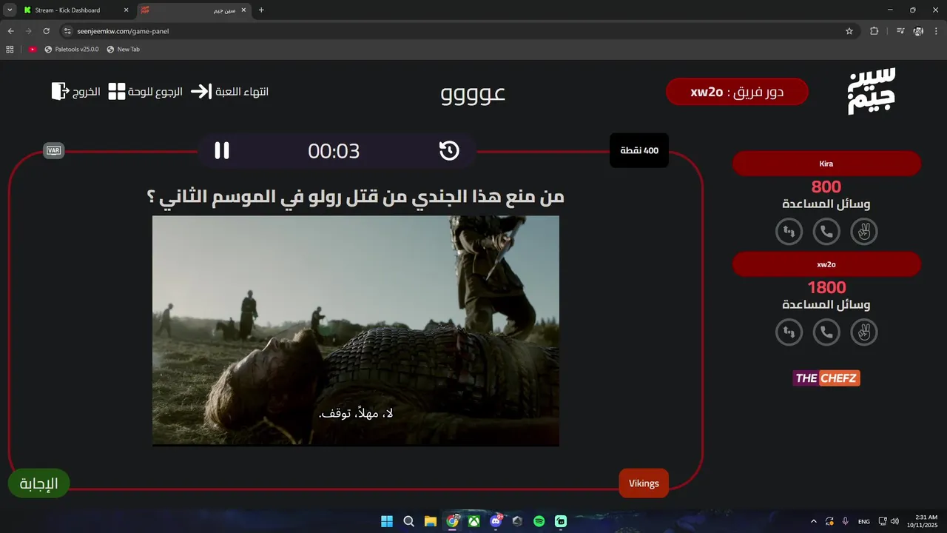The image size is (947, 533).
Task: Go forward in browser history
Action: pyautogui.click(x=29, y=31)
